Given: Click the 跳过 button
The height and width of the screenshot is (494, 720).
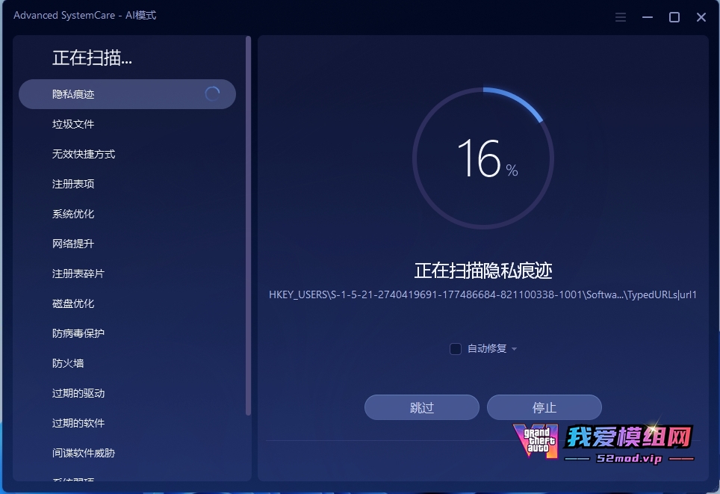Looking at the screenshot, I should point(422,407).
